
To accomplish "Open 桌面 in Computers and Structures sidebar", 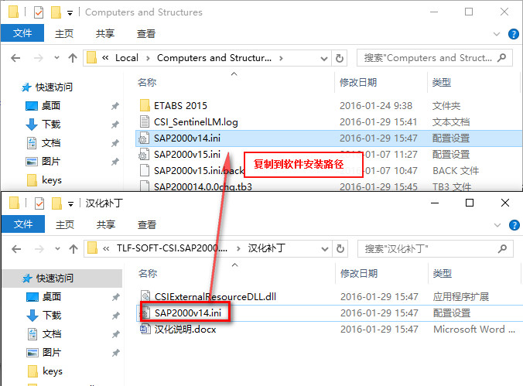I will [x=51, y=106].
